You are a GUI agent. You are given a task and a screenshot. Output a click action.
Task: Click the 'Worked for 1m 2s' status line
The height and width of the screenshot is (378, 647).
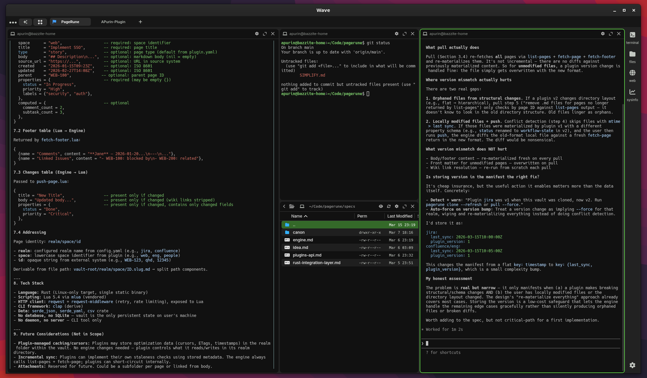tap(445, 328)
